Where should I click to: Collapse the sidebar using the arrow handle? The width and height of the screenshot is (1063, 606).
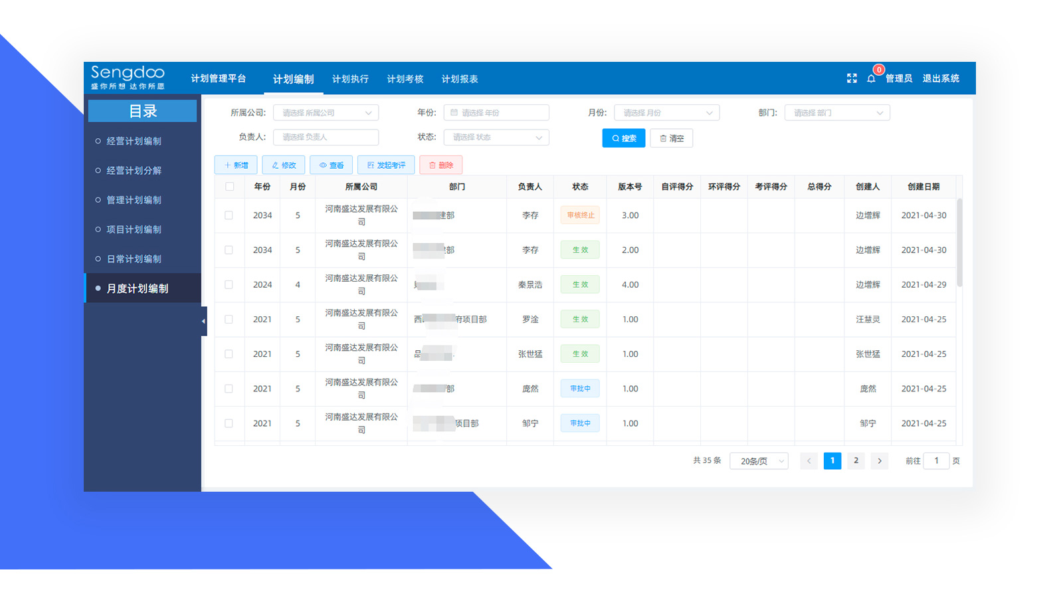(204, 321)
